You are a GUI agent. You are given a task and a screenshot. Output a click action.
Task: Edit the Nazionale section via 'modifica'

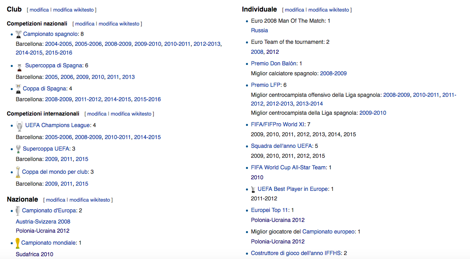[x=55, y=200]
